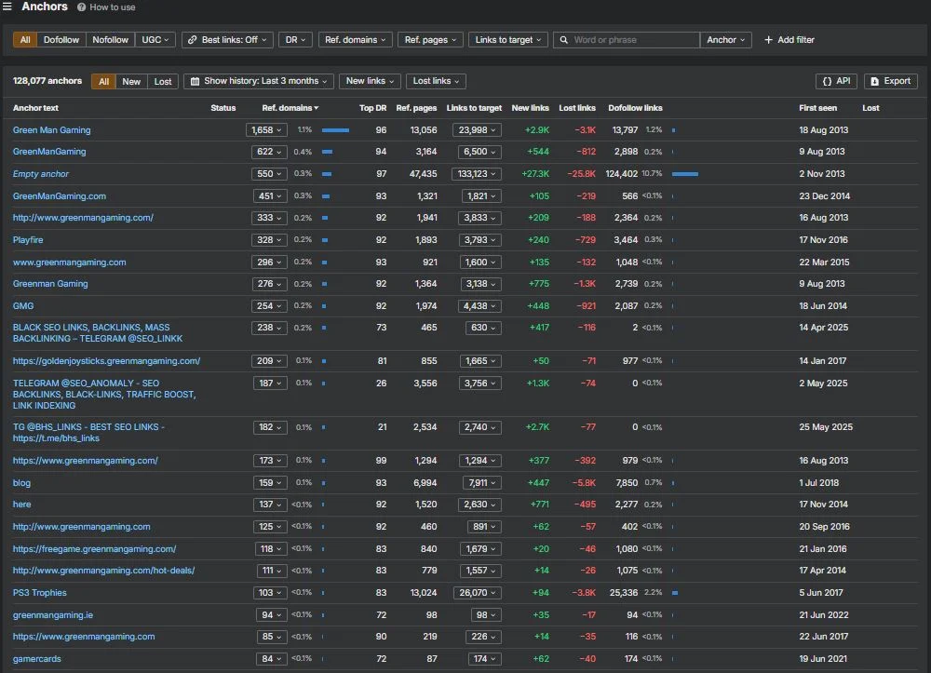Screen dimensions: 931x673
Task: Open the Green Man Gaming anchor link
Action: tap(51, 130)
